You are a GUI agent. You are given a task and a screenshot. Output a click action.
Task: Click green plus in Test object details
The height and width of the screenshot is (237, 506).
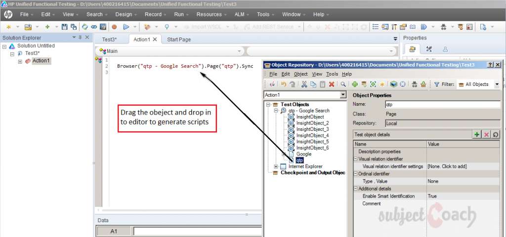[x=477, y=135]
